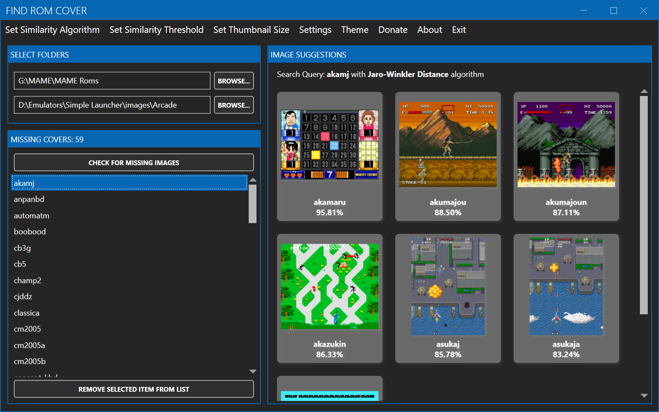Click Check For Missing Images button
This screenshot has width=659, height=412.
(134, 163)
